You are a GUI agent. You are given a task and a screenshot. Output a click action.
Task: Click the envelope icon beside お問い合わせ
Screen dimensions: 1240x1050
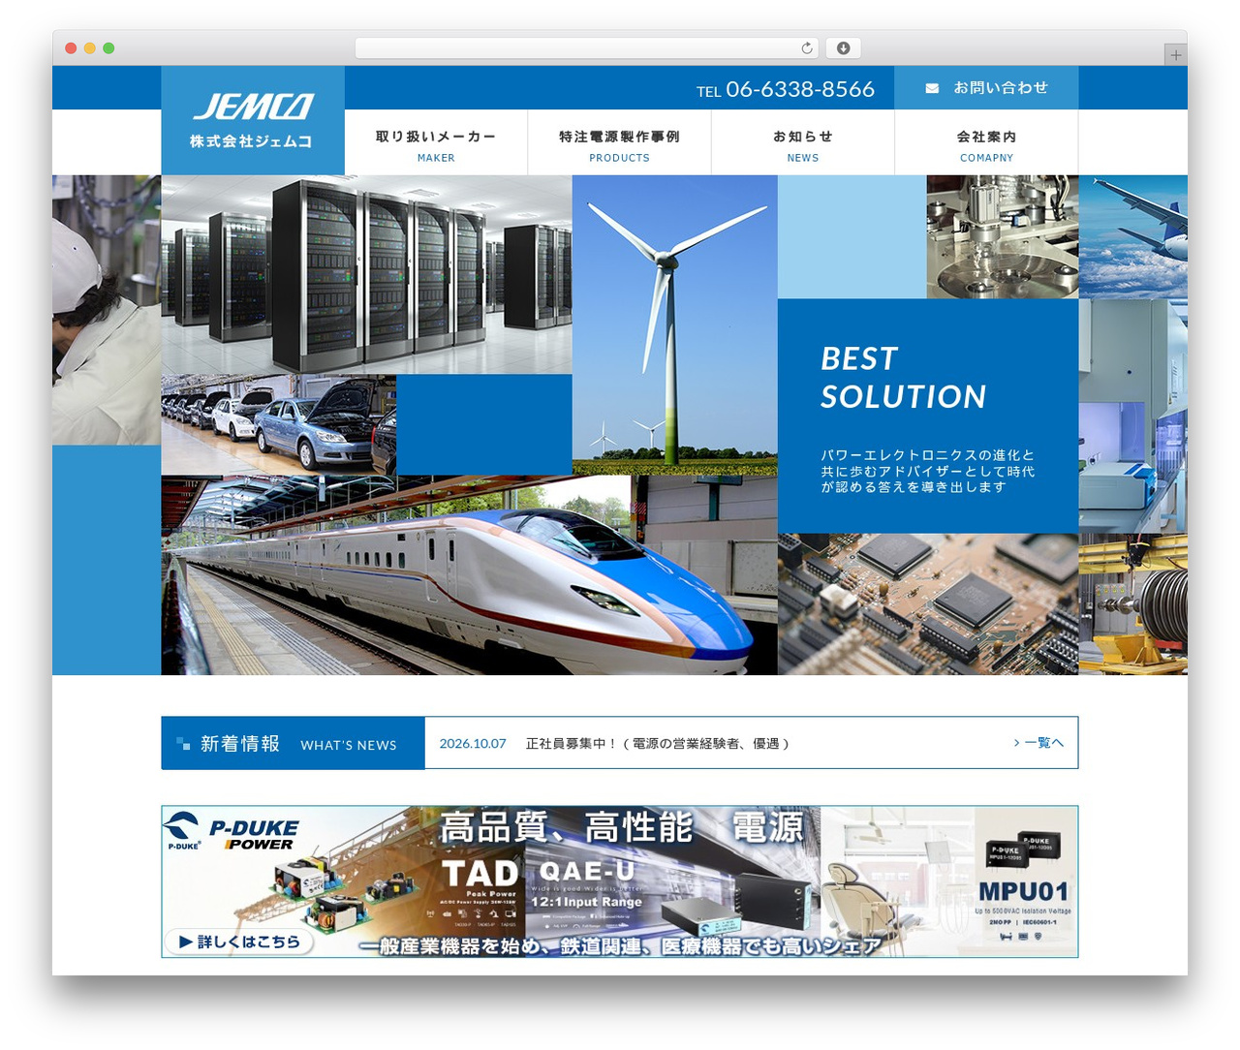932,88
